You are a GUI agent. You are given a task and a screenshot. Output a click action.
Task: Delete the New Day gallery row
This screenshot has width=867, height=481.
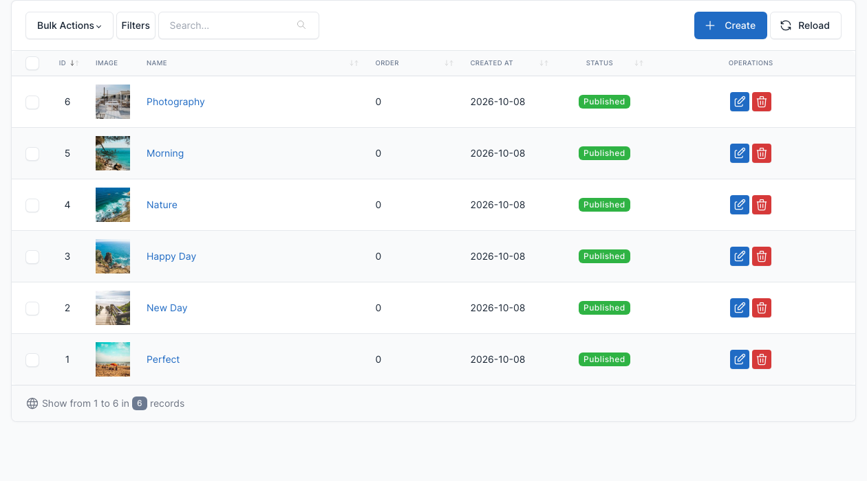(x=762, y=308)
